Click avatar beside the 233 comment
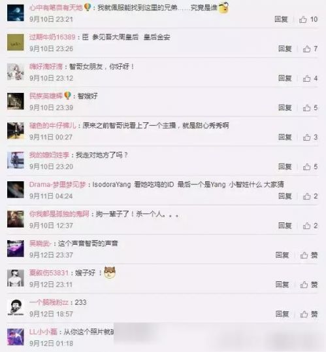 [16, 308]
